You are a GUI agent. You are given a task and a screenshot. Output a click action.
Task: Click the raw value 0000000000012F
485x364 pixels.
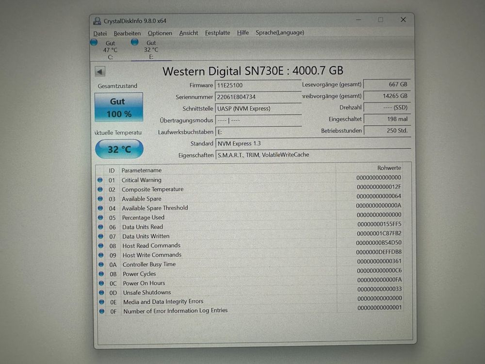coord(379,187)
